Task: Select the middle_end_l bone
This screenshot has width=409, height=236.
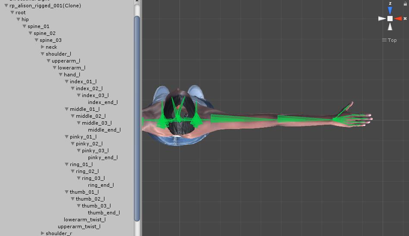Action: [x=104, y=130]
